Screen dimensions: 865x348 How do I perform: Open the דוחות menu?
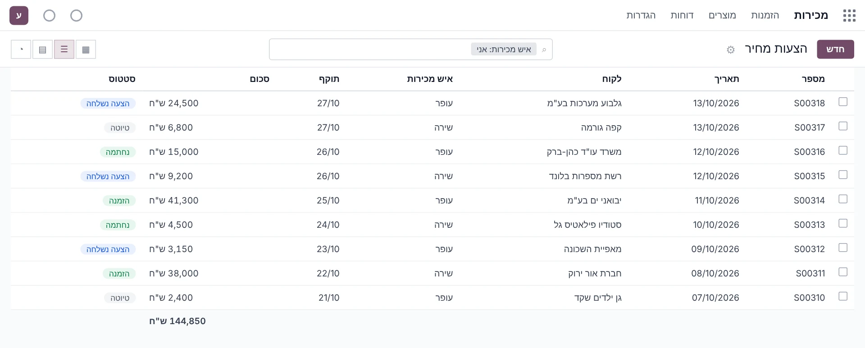[x=682, y=15]
